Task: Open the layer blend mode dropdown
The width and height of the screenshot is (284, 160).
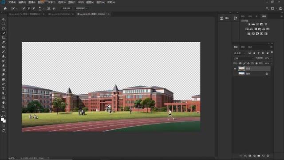Action: coord(244,58)
